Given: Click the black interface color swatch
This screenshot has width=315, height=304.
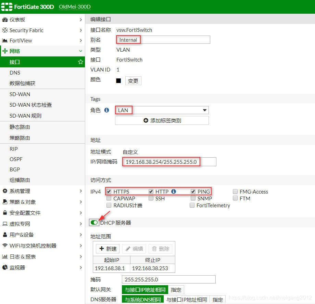Looking at the screenshot, I should [118, 81].
